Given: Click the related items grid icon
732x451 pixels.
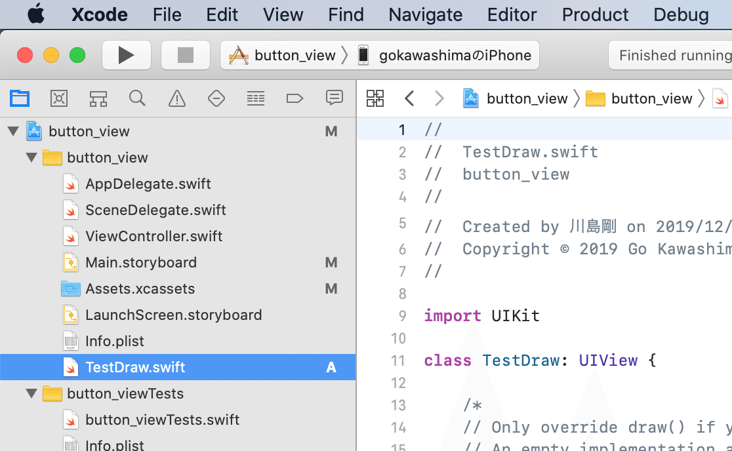Looking at the screenshot, I should tap(375, 98).
